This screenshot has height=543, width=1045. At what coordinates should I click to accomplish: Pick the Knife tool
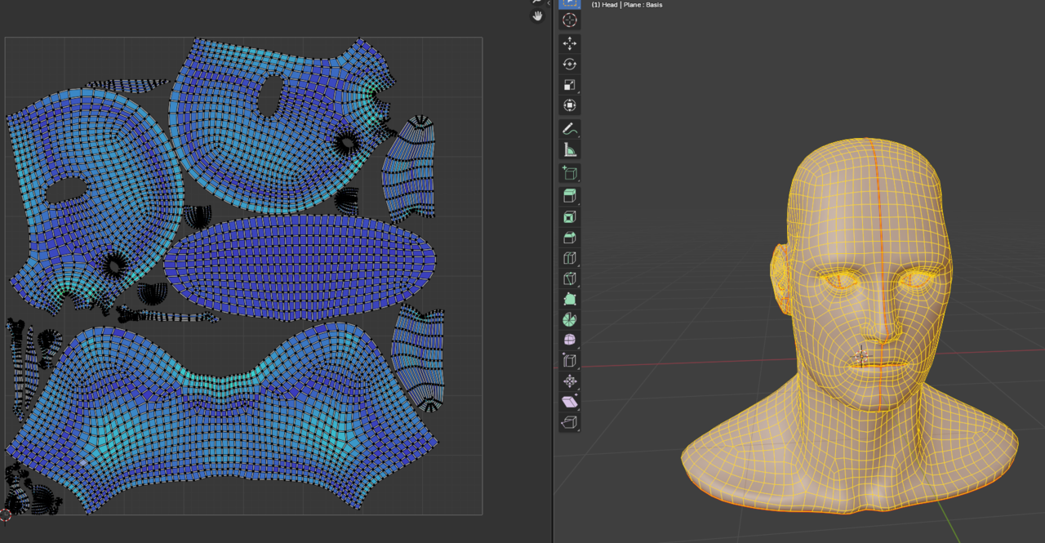click(570, 278)
